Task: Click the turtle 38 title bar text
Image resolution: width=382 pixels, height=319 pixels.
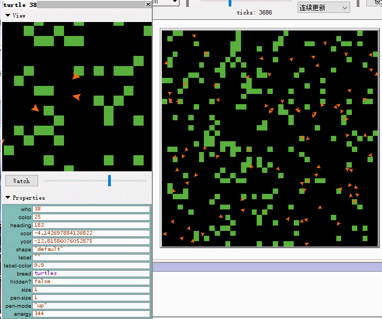Action: point(20,5)
